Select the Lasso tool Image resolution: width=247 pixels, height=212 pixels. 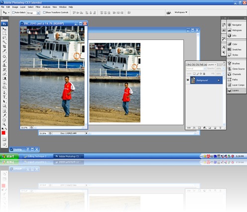(4, 38)
